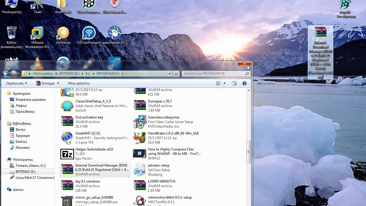Open Τοπικός δίσκος (C:) in the sidebar

click(x=31, y=166)
